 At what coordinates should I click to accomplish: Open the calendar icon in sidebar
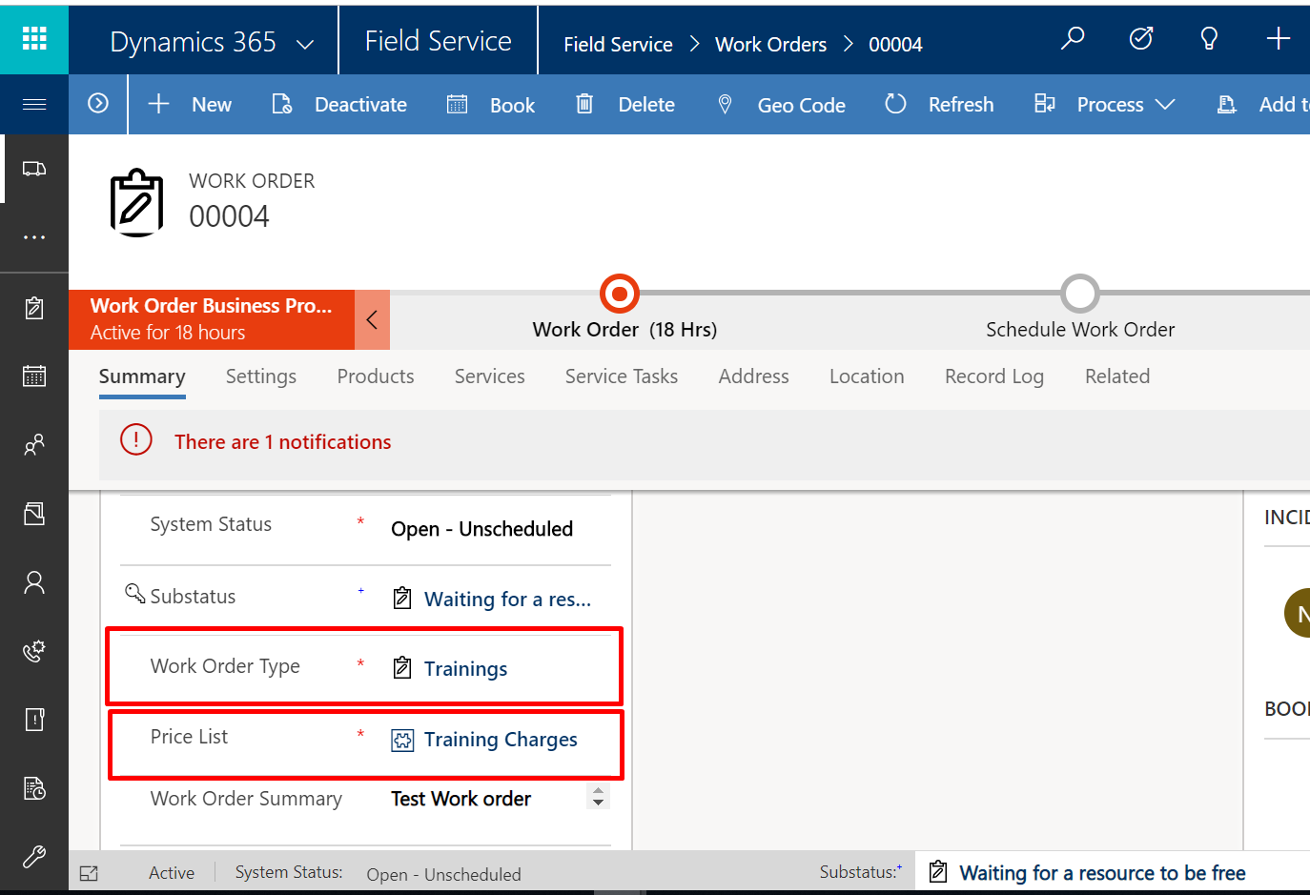pyautogui.click(x=34, y=376)
